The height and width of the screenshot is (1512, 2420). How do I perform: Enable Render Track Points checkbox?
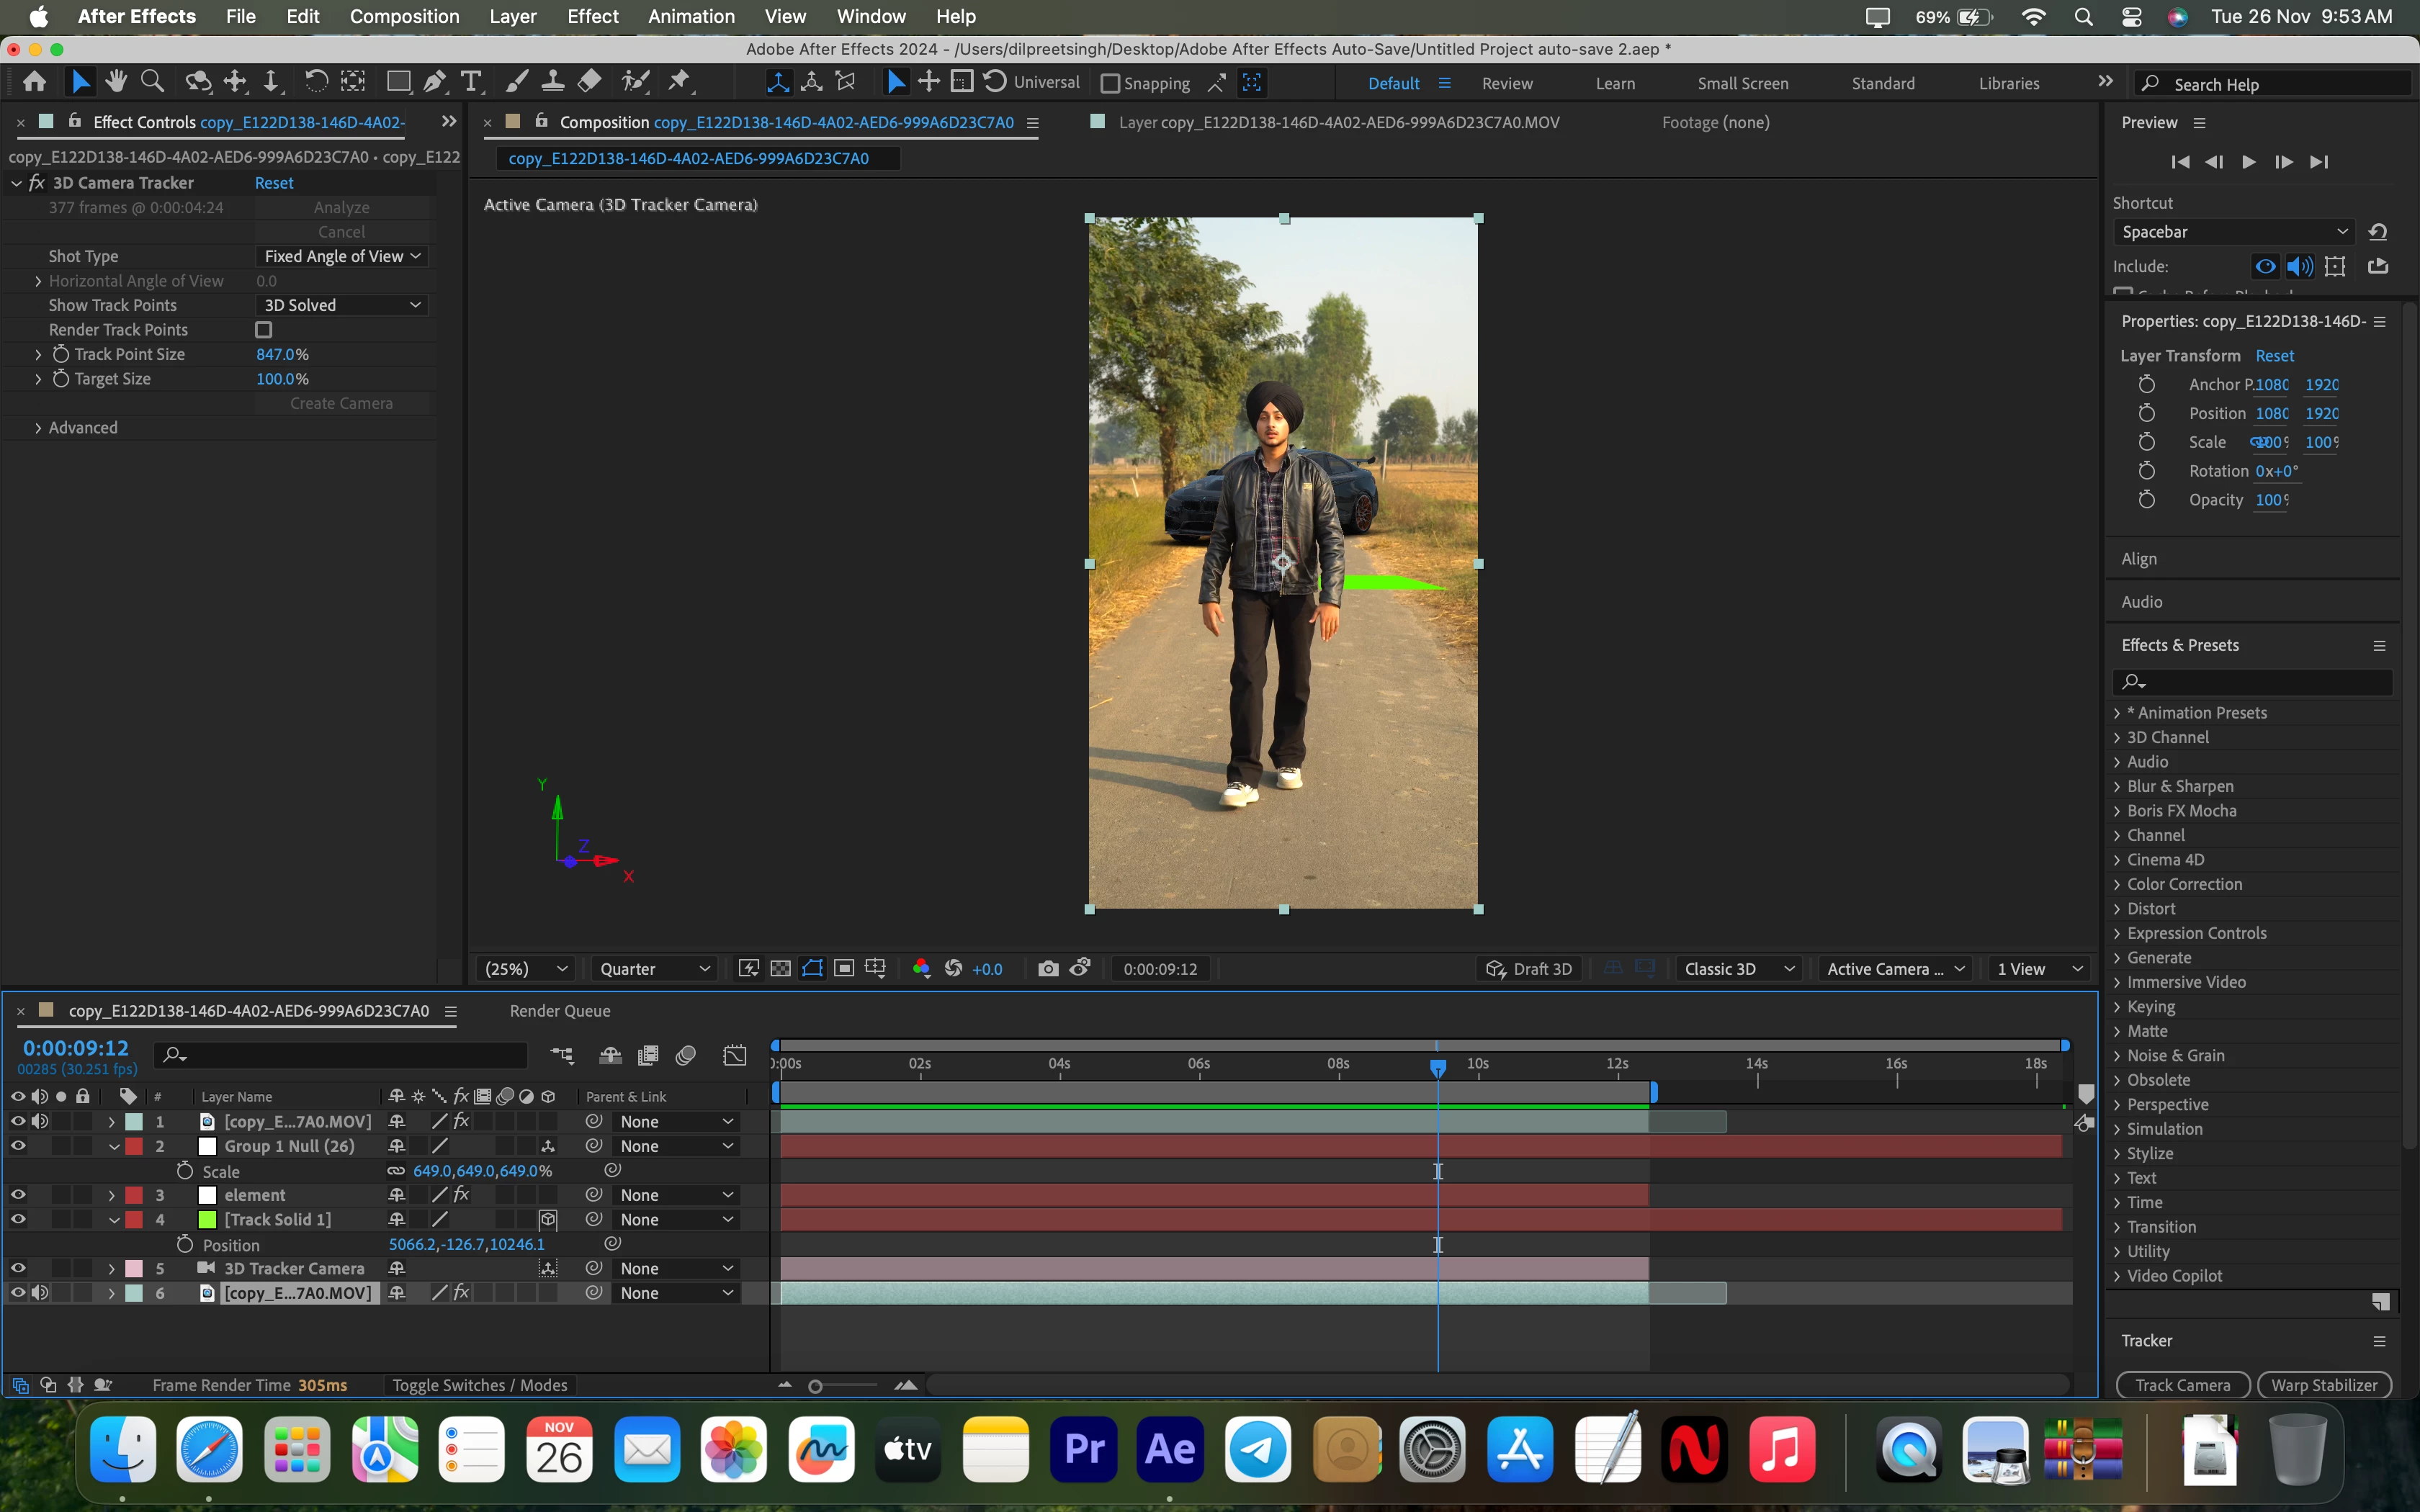coord(264,330)
